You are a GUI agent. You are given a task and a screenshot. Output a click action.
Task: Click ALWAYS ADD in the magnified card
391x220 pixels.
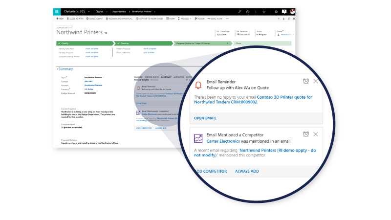point(247,172)
